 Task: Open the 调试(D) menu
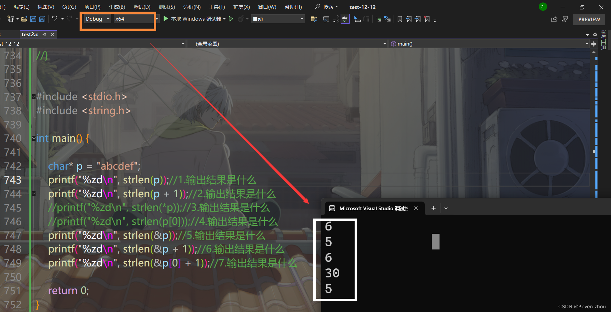click(x=142, y=7)
